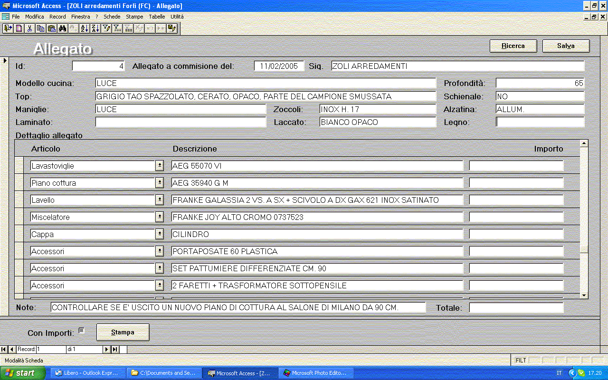Open the Cappa article dropdown
608x380 pixels.
[160, 234]
